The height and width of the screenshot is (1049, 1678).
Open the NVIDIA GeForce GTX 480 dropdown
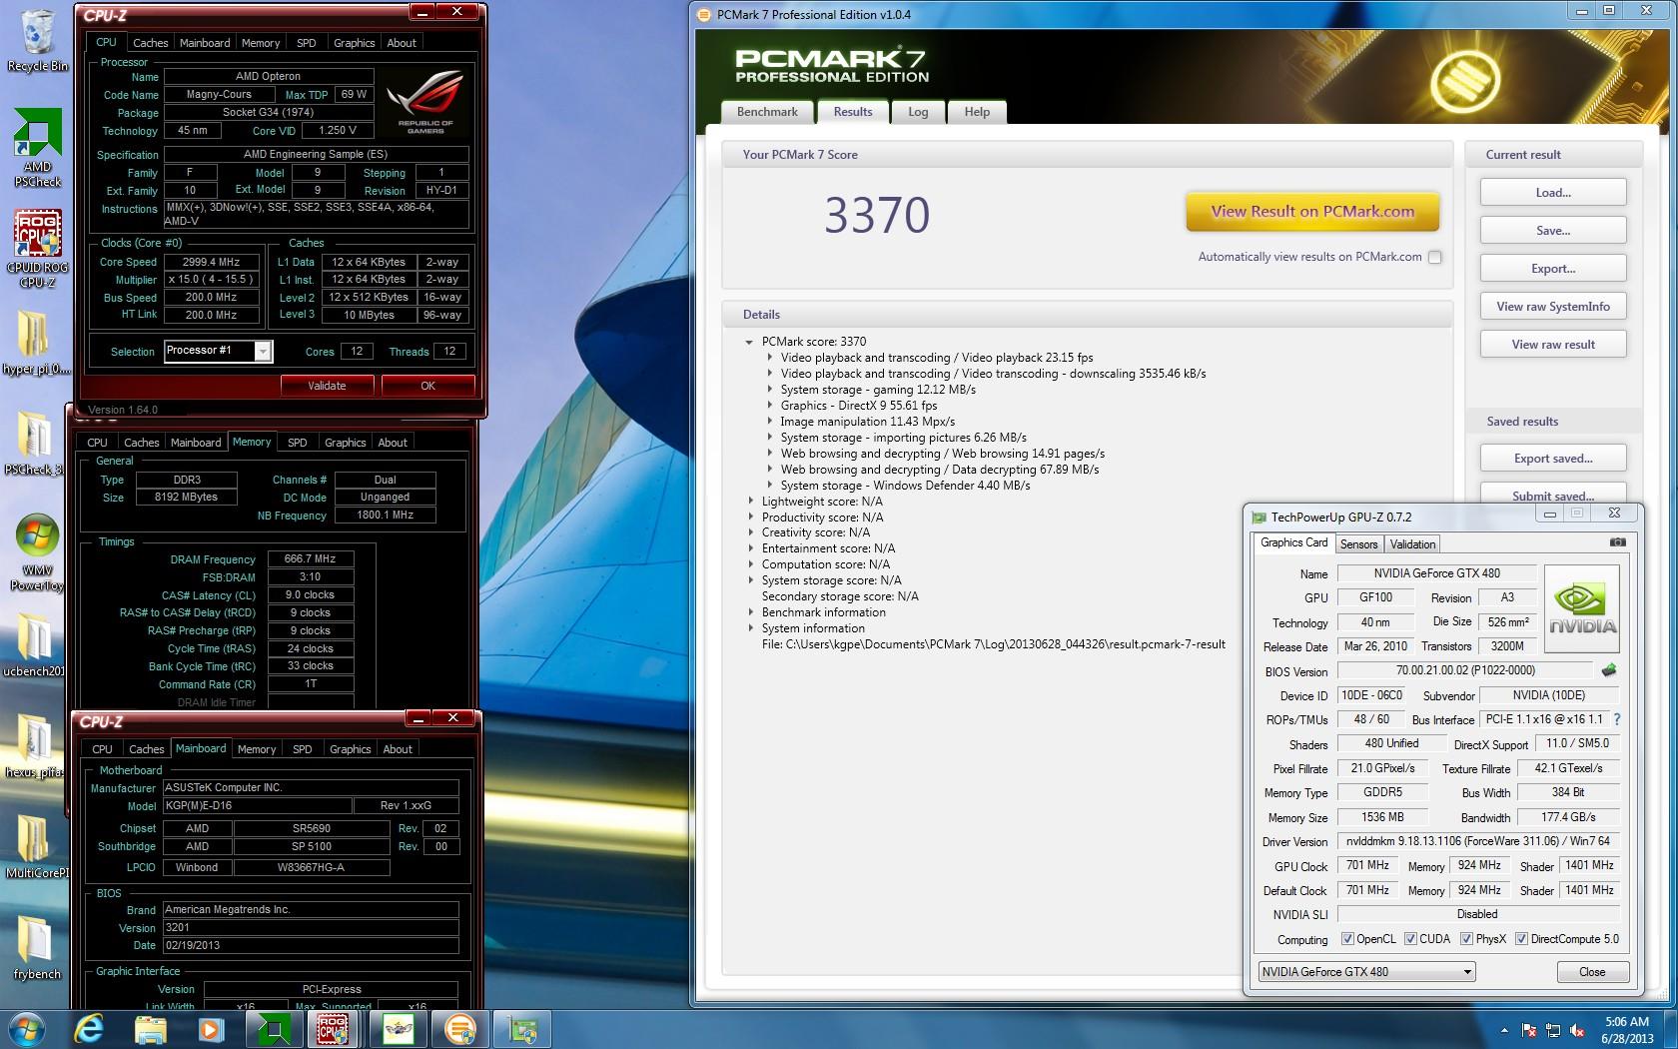coord(1366,971)
